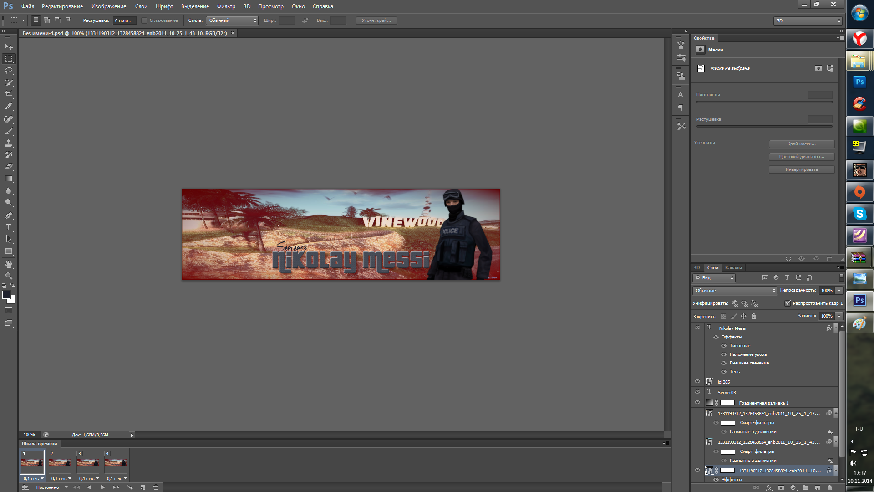
Task: Hide the Nikolay Messi text layer
Action: click(x=697, y=328)
